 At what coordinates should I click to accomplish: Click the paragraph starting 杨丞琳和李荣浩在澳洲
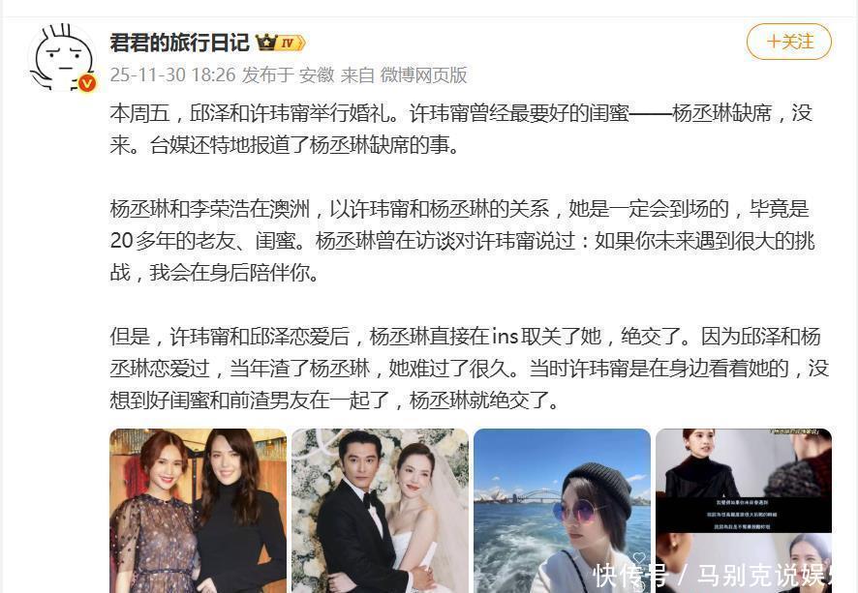click(462, 241)
